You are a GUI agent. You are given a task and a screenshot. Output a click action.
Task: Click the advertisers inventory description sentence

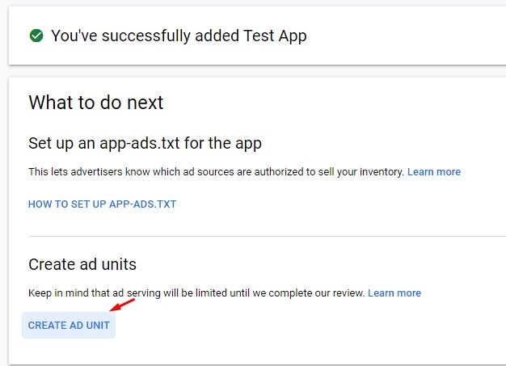[x=216, y=172]
